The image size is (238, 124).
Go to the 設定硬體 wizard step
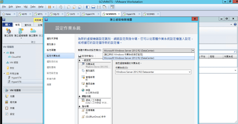pyautogui.click(x=51, y=50)
